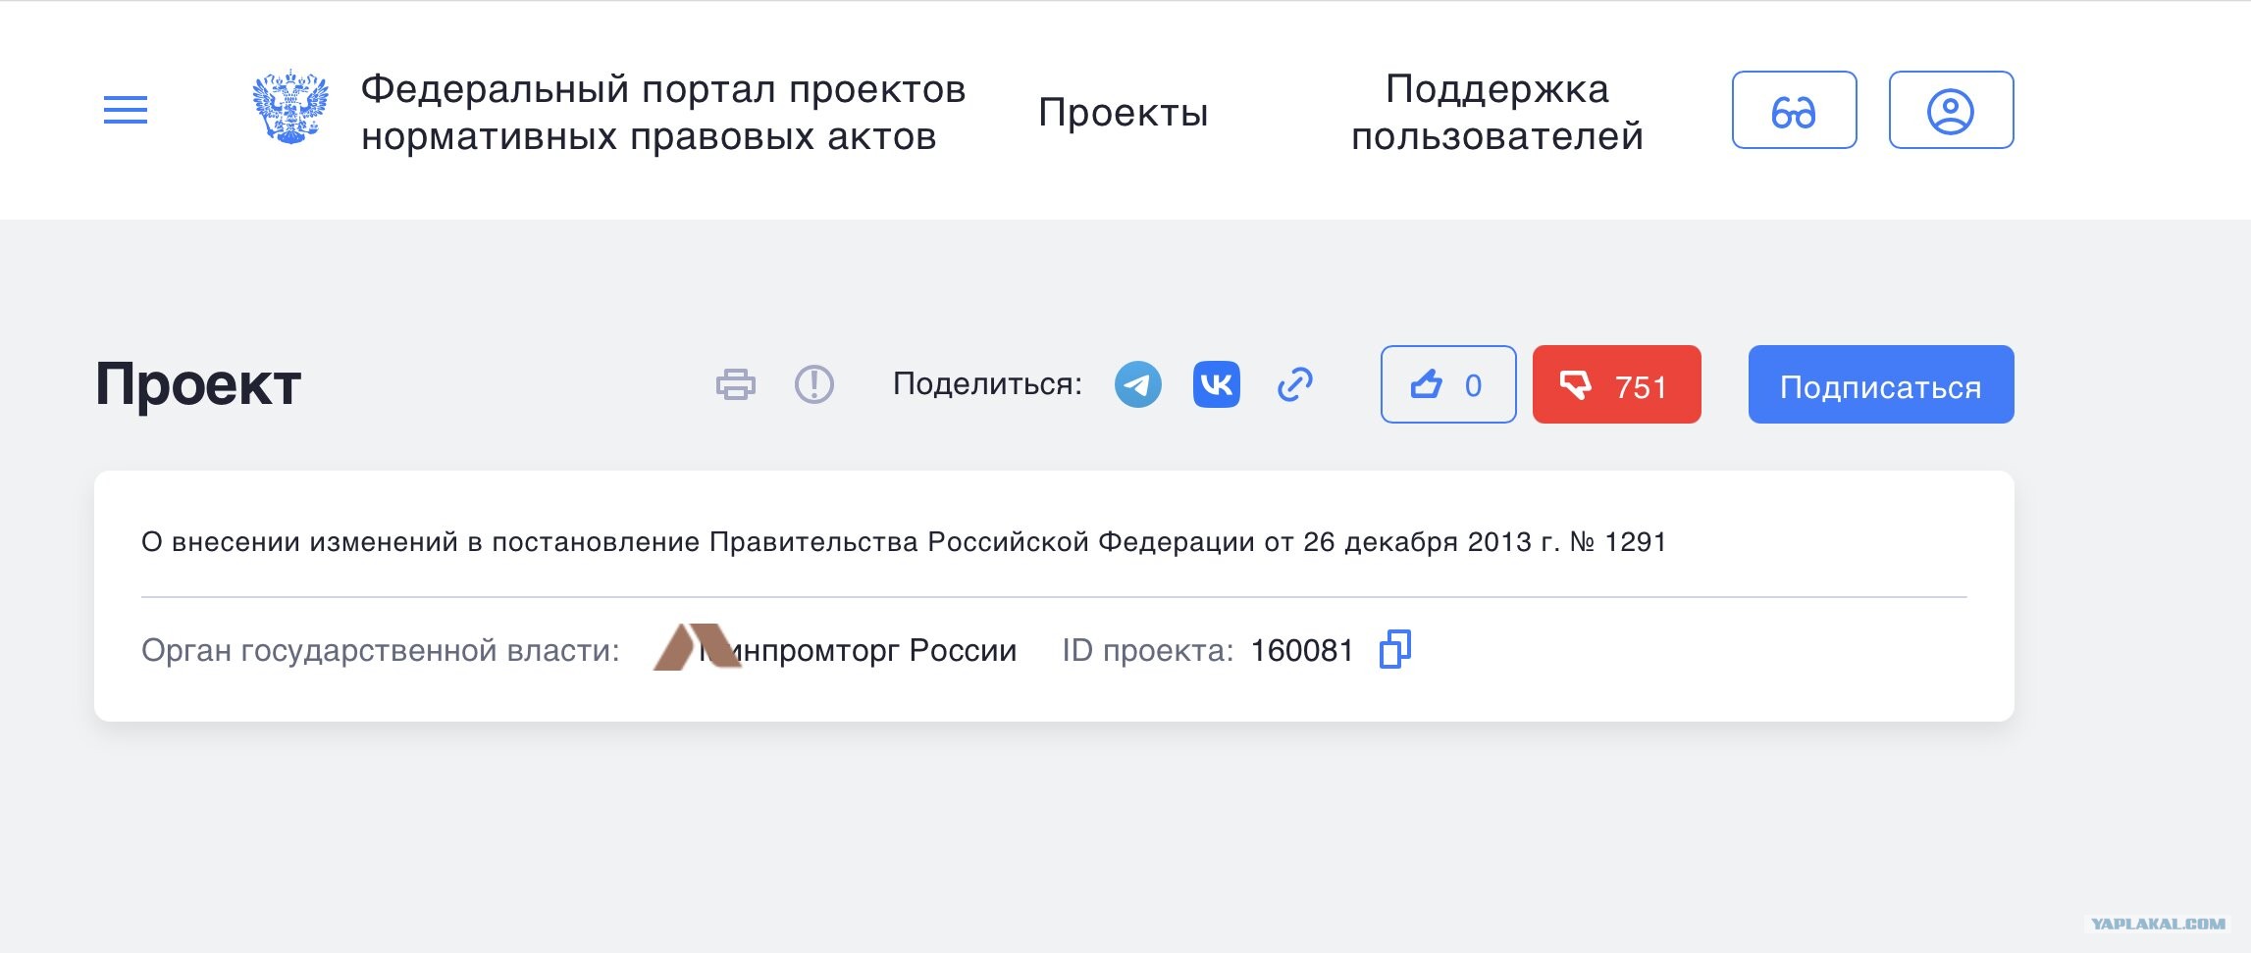
Task: Open the user profile icon
Action: tap(1951, 110)
